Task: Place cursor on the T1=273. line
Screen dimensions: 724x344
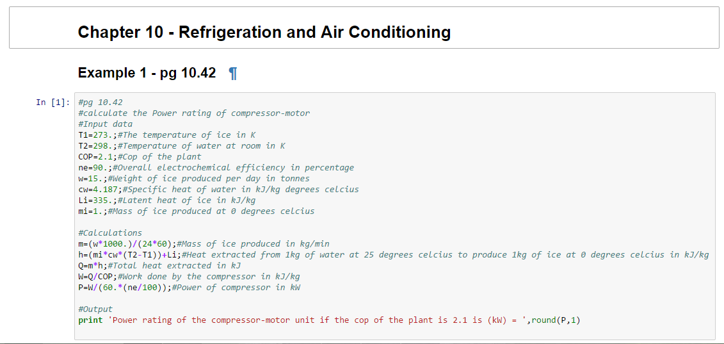Action: 166,135
